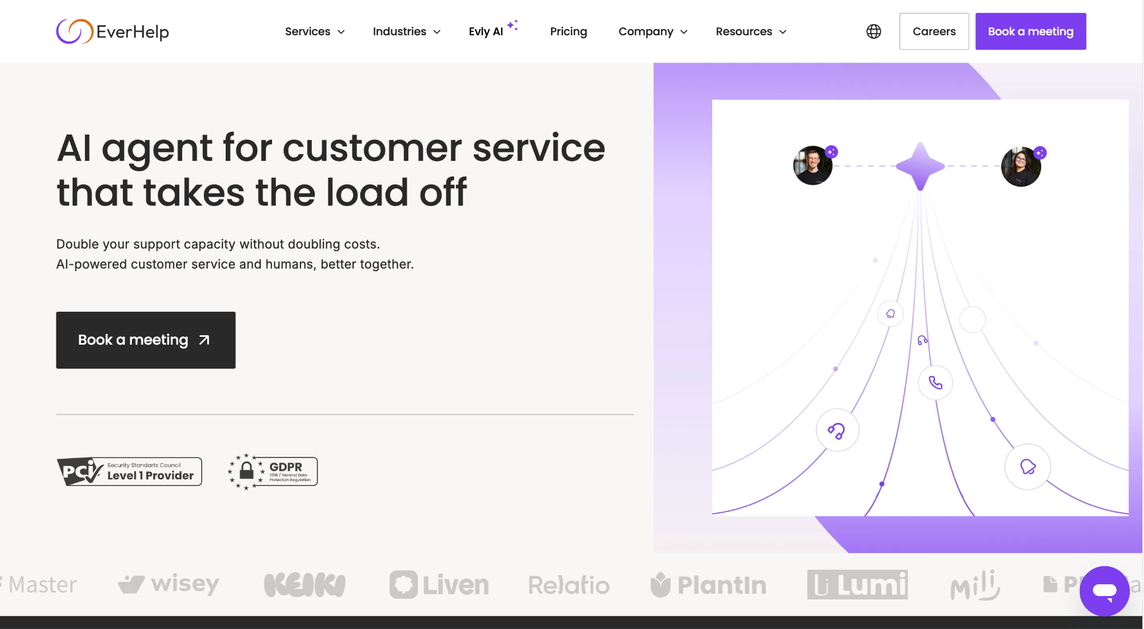Click the PCI Level 1 Provider badge
The width and height of the screenshot is (1144, 629).
[128, 471]
